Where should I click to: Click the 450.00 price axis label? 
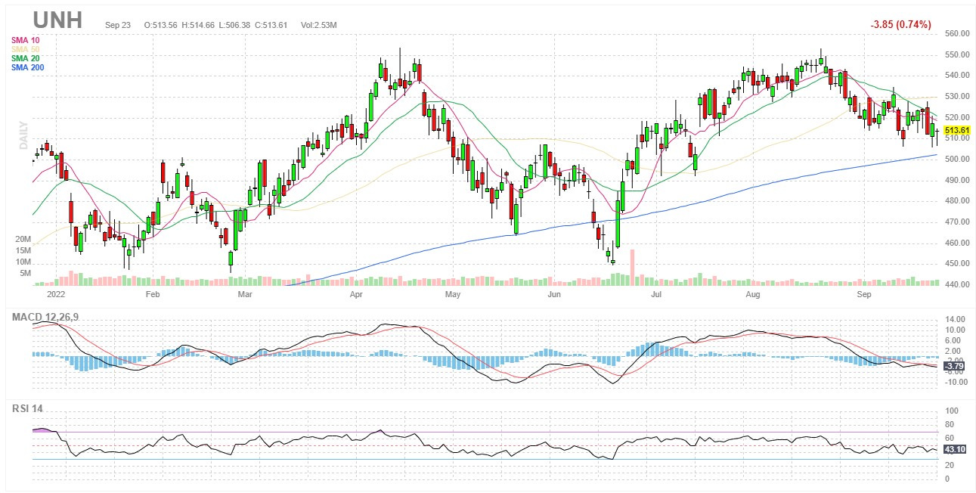tap(956, 264)
